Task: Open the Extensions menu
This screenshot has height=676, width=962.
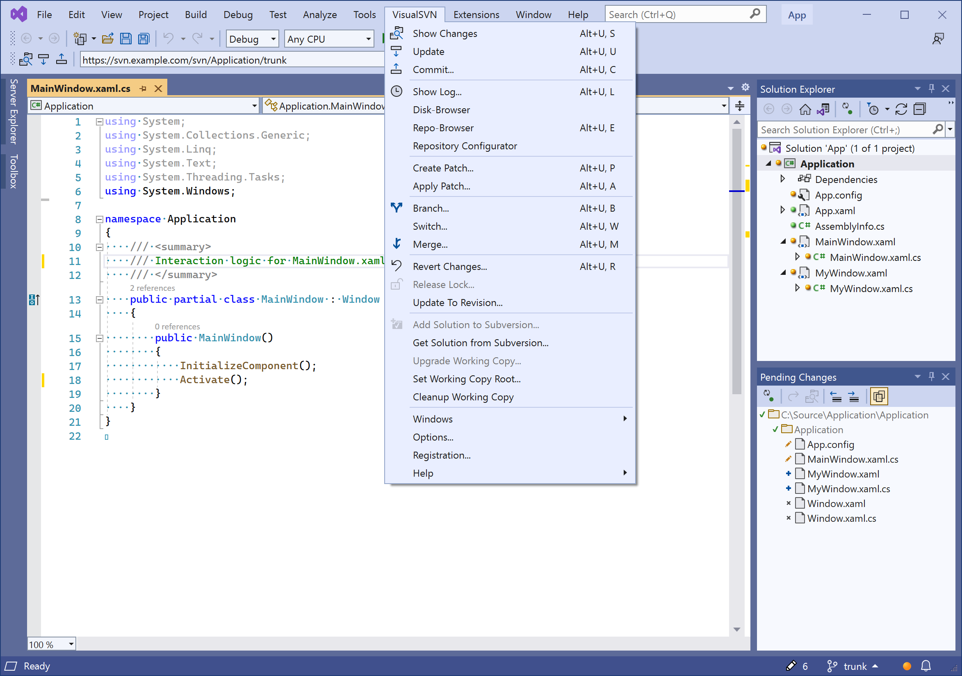Action: click(476, 14)
